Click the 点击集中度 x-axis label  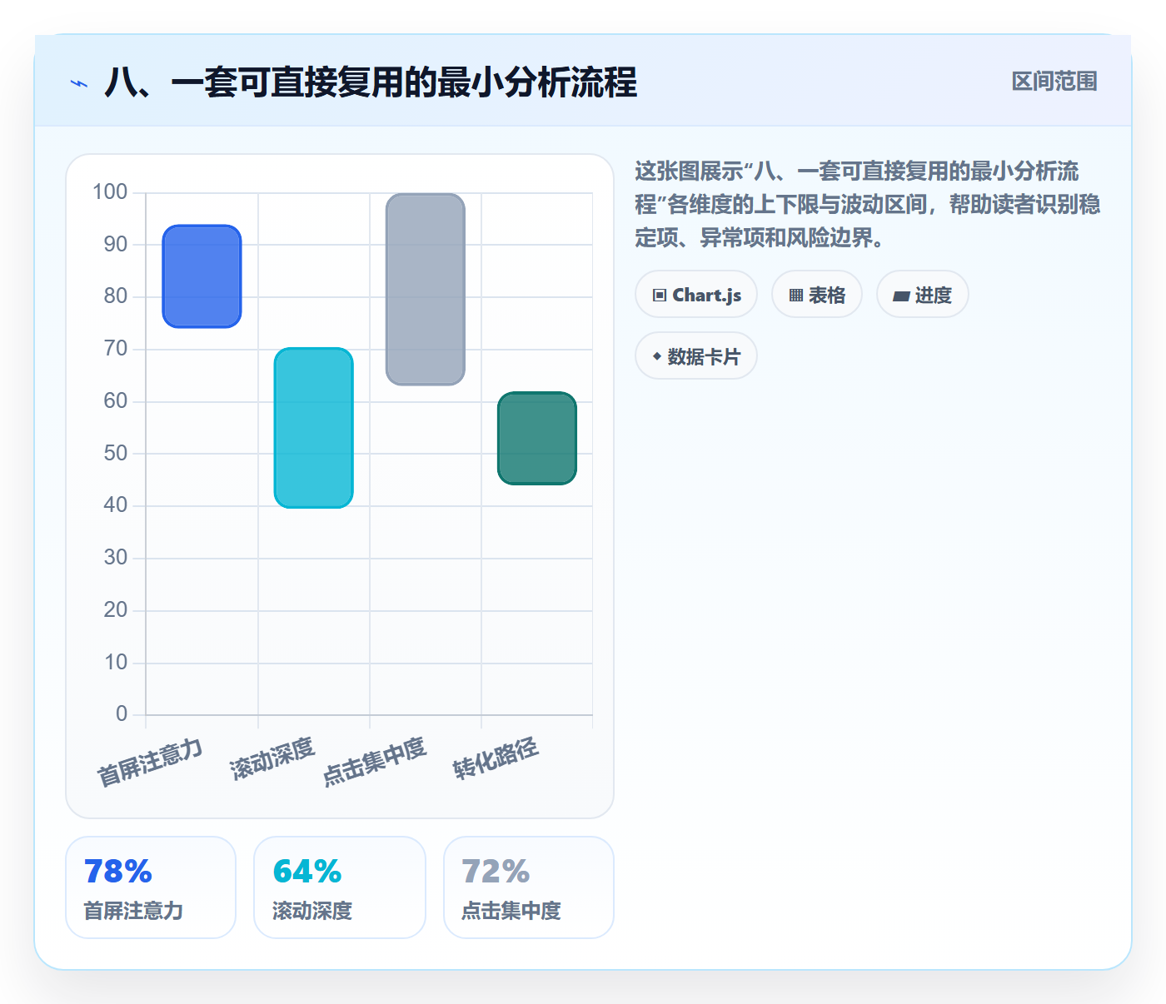point(375,762)
